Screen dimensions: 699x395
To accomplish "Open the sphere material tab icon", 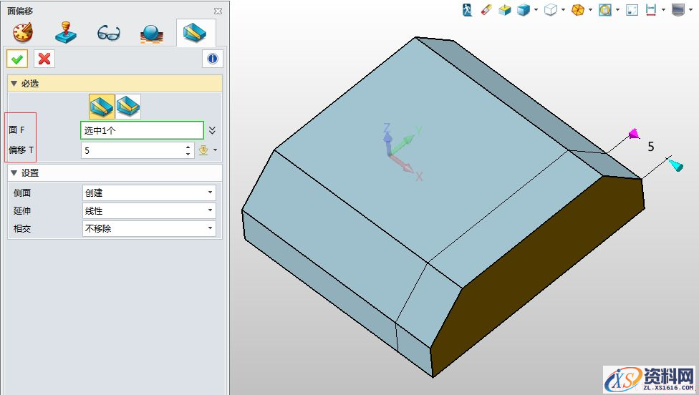I will (151, 33).
